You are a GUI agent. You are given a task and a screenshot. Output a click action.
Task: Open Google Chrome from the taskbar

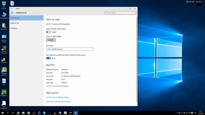click(18, 113)
